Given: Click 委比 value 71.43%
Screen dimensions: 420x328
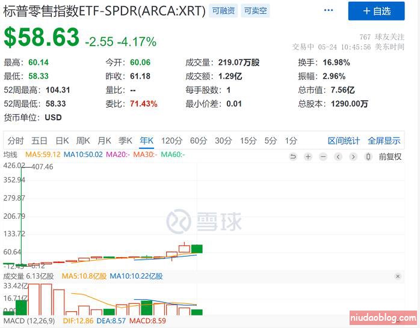Looking at the screenshot, I should click(x=144, y=104).
